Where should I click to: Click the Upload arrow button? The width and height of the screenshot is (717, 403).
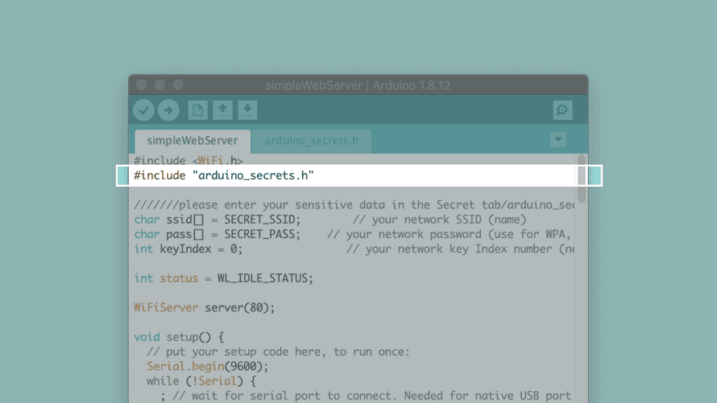click(168, 110)
